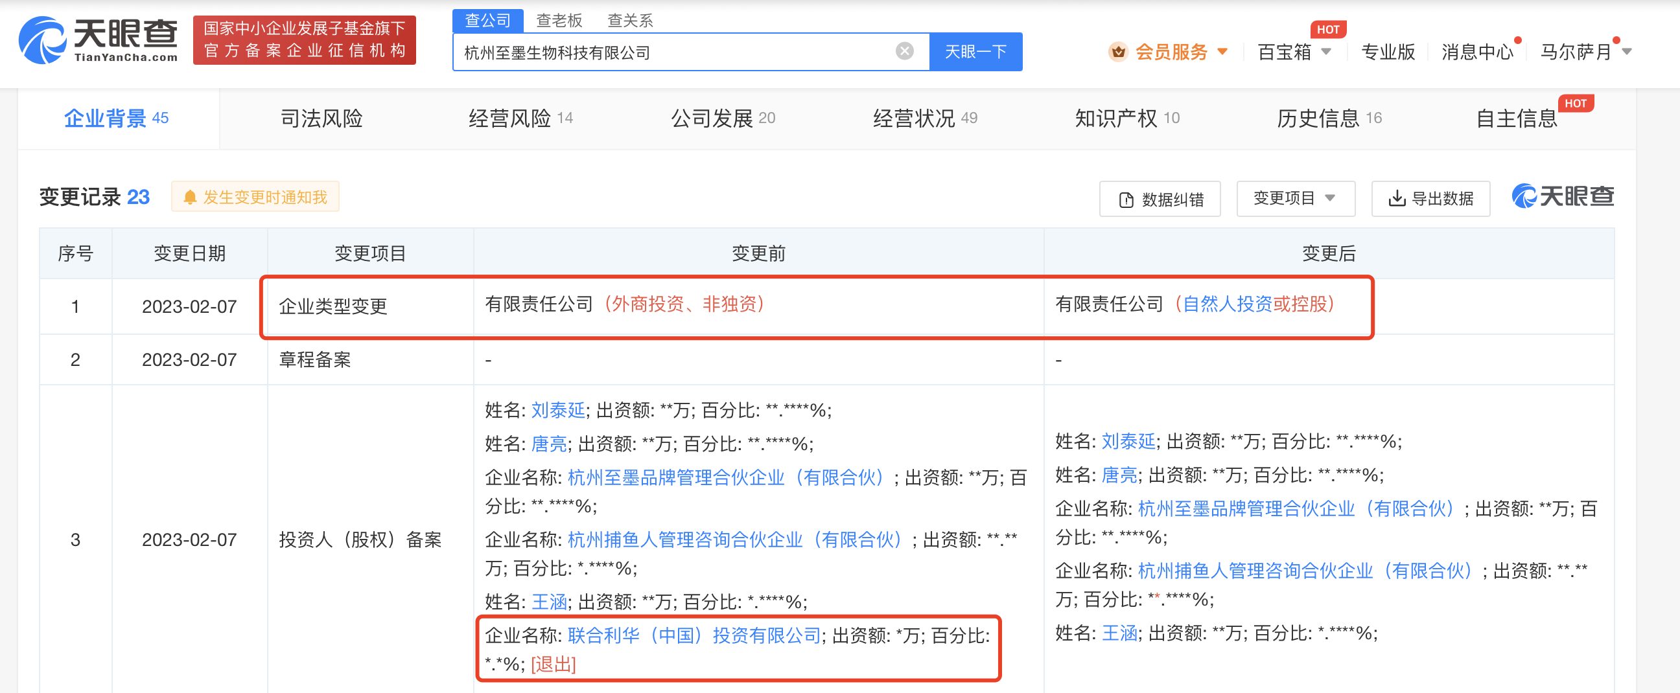Open the TianYanCha logo homepage
This screenshot has height=693, width=1680.
[x=98, y=40]
